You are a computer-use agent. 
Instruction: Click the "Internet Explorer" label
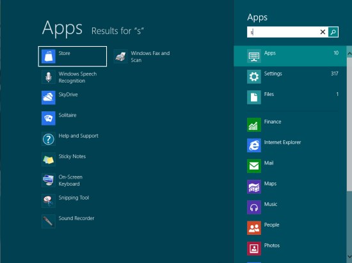point(282,143)
